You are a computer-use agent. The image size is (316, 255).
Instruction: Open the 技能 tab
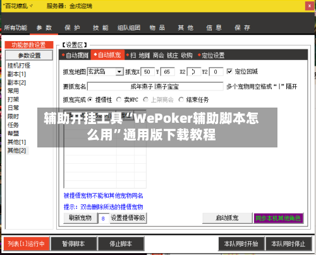pyautogui.click(x=100, y=28)
